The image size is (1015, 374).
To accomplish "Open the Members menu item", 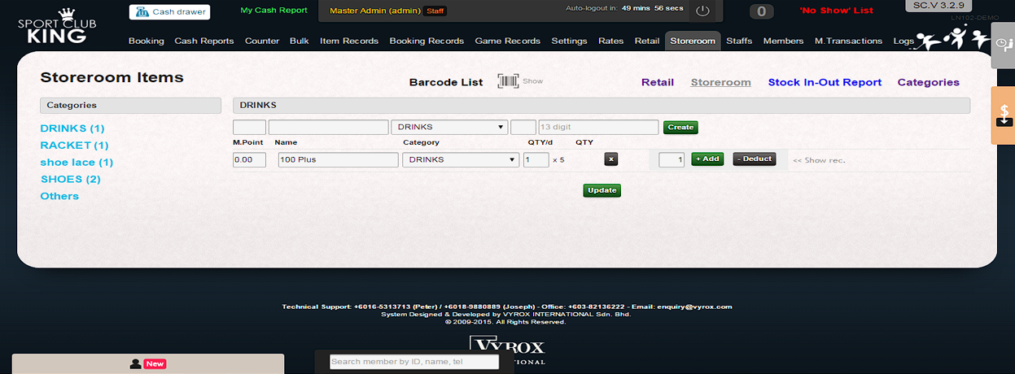I will (x=784, y=41).
